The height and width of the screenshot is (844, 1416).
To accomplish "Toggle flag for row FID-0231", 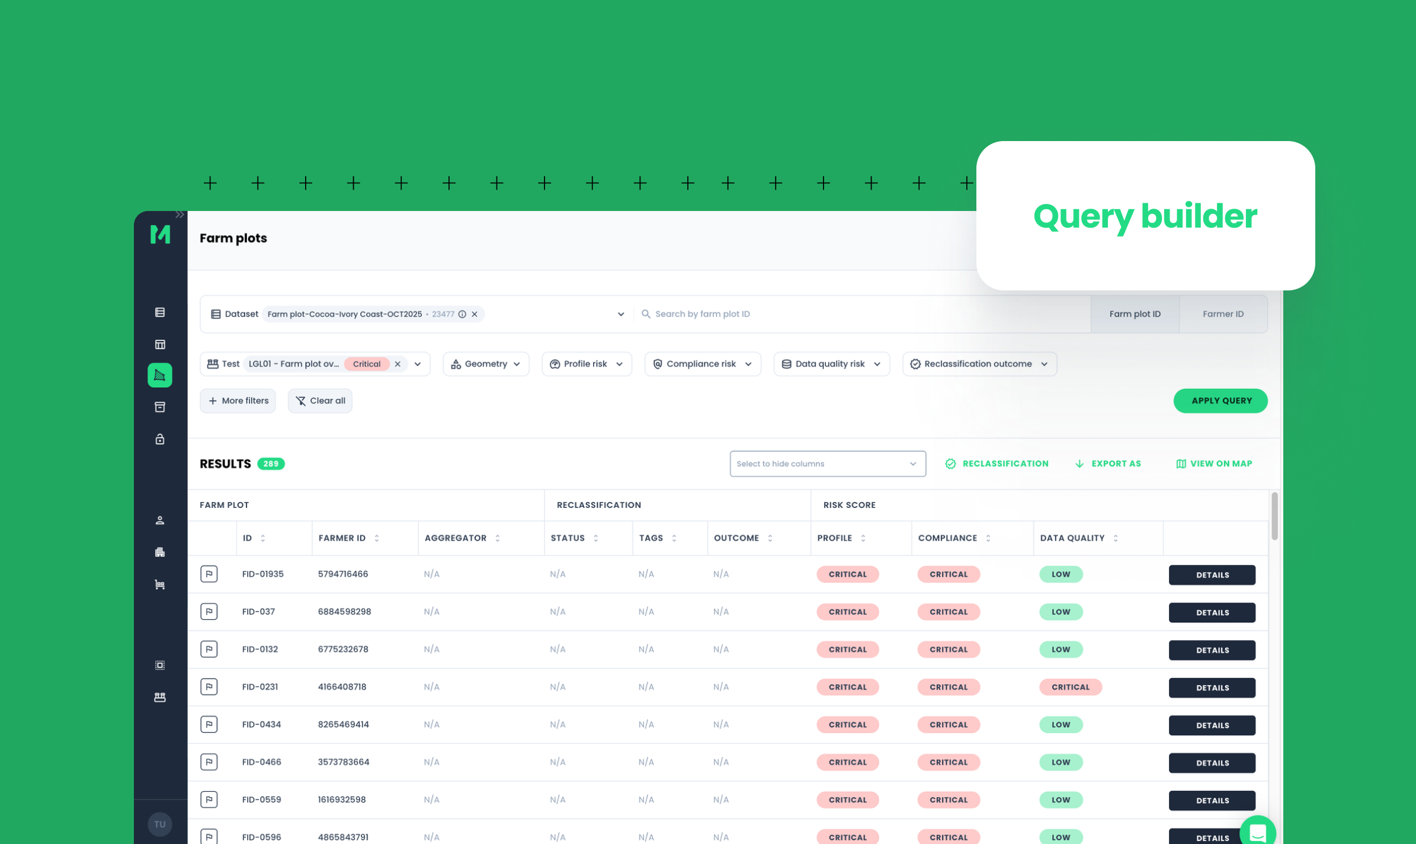I will pyautogui.click(x=209, y=687).
